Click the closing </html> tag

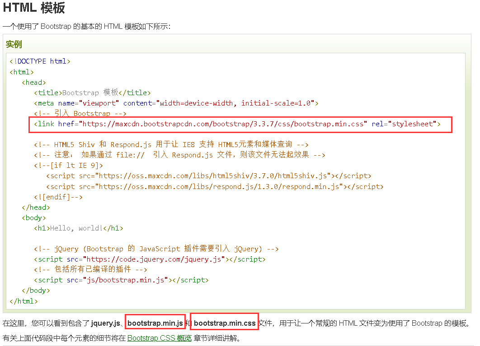pyautogui.click(x=24, y=301)
